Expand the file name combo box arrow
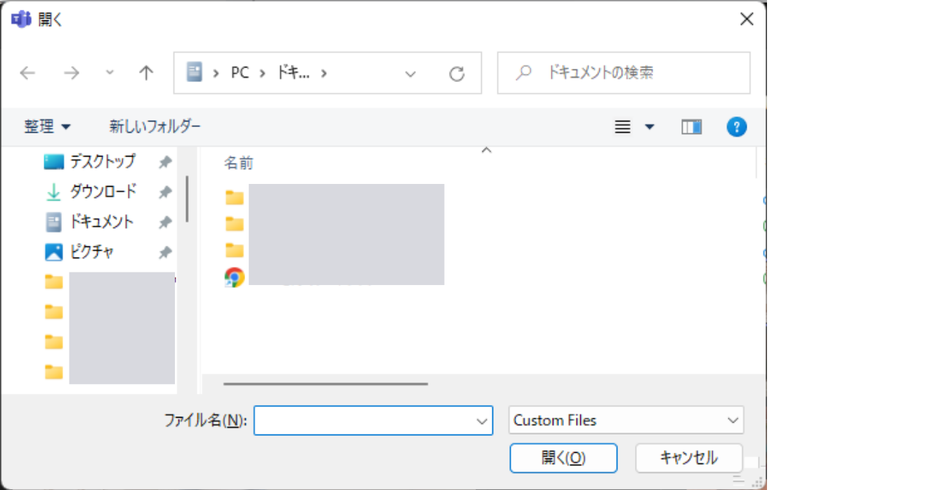The height and width of the screenshot is (490, 944). tap(482, 421)
